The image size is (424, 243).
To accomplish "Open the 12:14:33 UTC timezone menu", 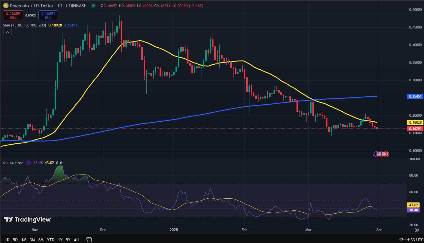I will coord(412,240).
